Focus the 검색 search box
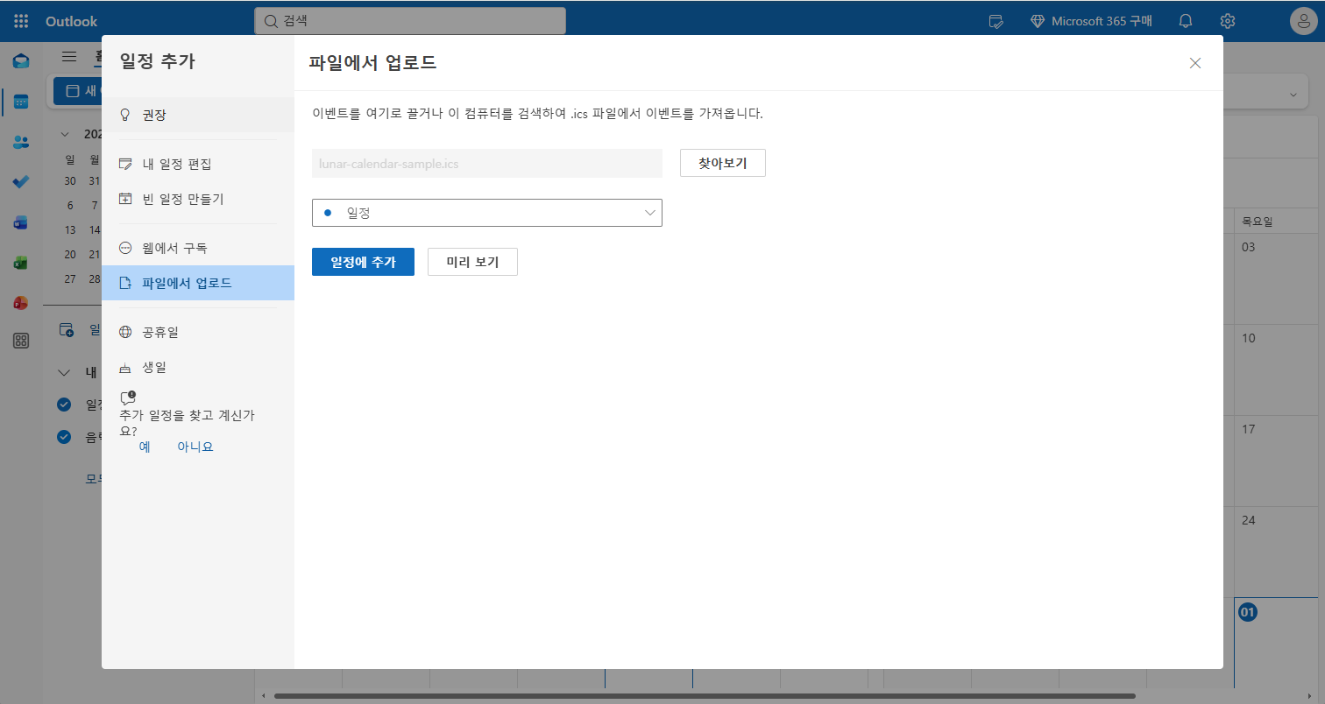This screenshot has height=704, width=1325. click(410, 21)
